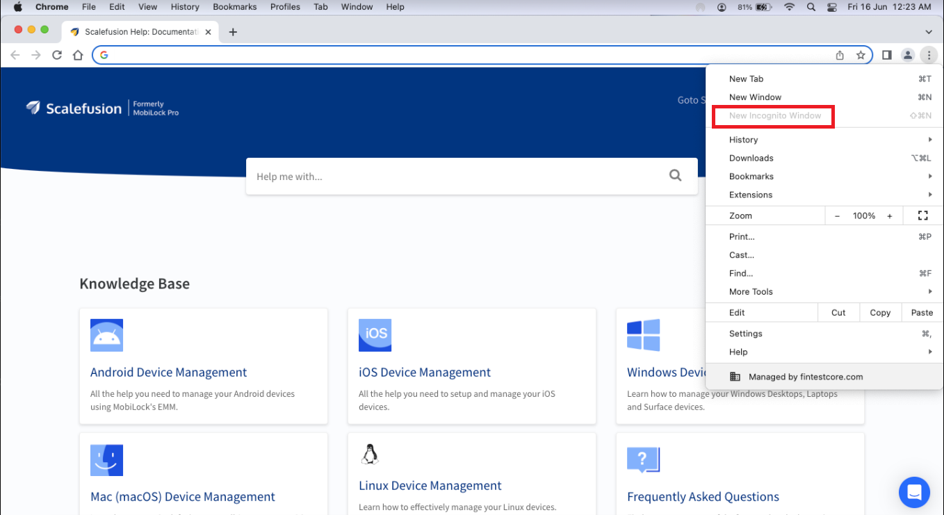Click the 100% zoom value
The height and width of the screenshot is (515, 944).
tap(864, 216)
